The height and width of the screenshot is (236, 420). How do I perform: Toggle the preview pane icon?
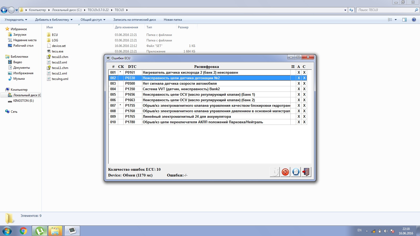(405, 20)
